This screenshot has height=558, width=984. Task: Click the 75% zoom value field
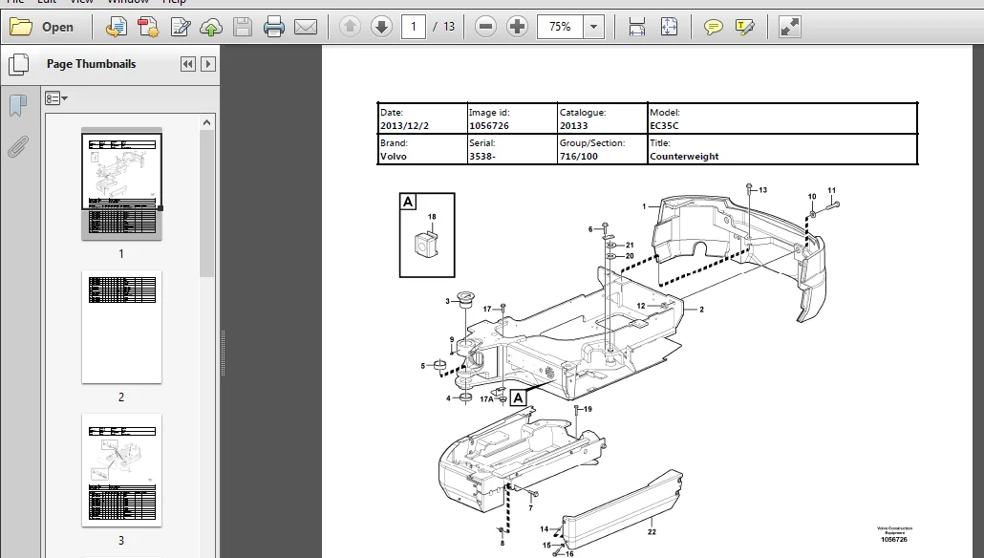(x=560, y=27)
